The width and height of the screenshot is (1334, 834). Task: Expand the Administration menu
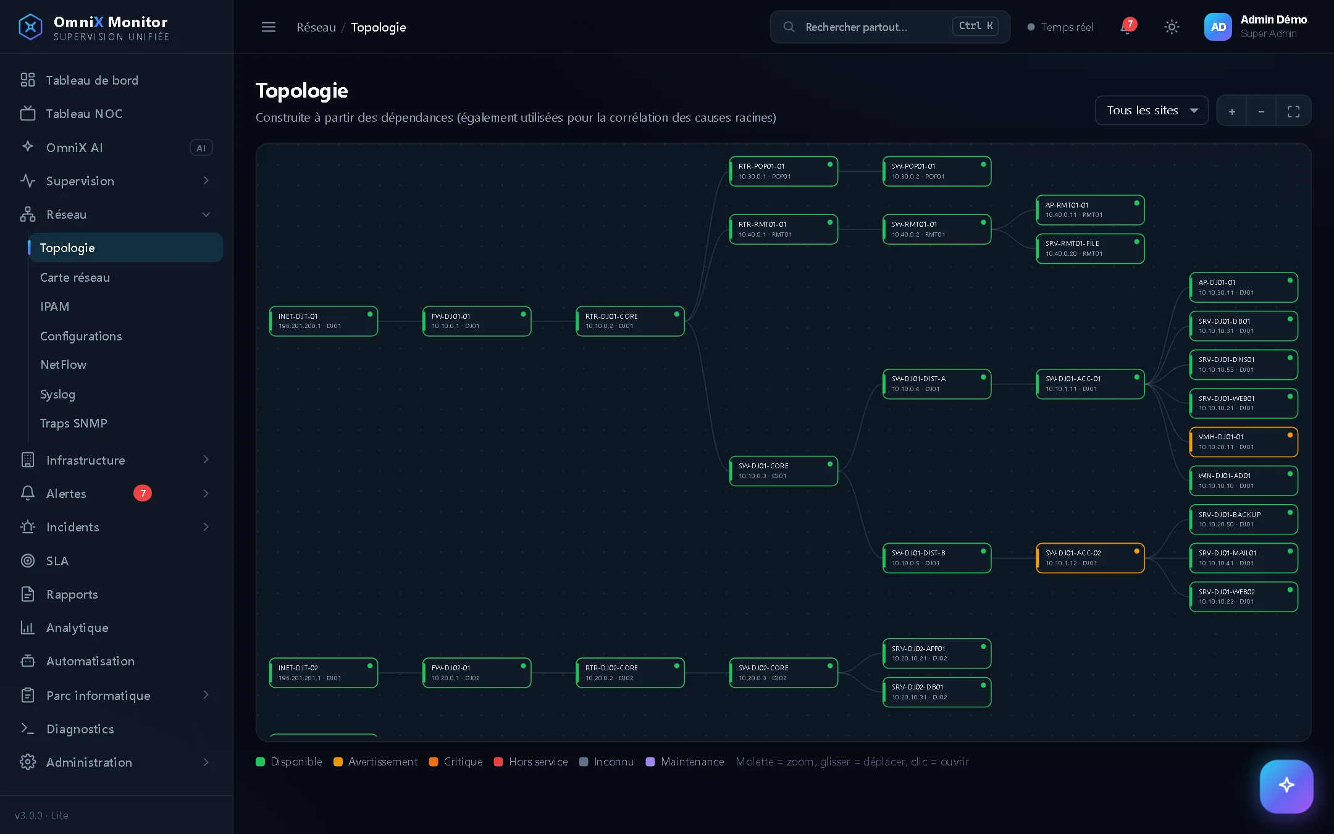(116, 762)
